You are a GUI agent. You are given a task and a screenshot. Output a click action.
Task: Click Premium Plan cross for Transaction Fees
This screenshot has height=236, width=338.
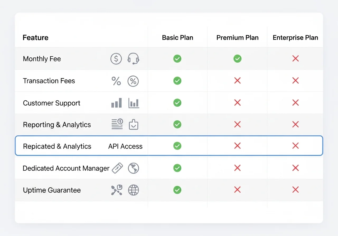click(x=237, y=81)
